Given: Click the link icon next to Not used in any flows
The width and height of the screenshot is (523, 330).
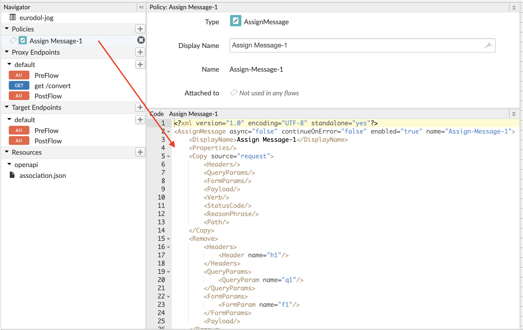Looking at the screenshot, I should coord(234,93).
